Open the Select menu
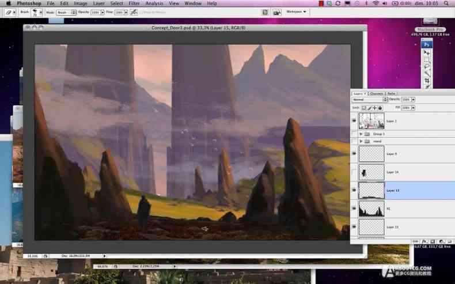 pos(117,3)
